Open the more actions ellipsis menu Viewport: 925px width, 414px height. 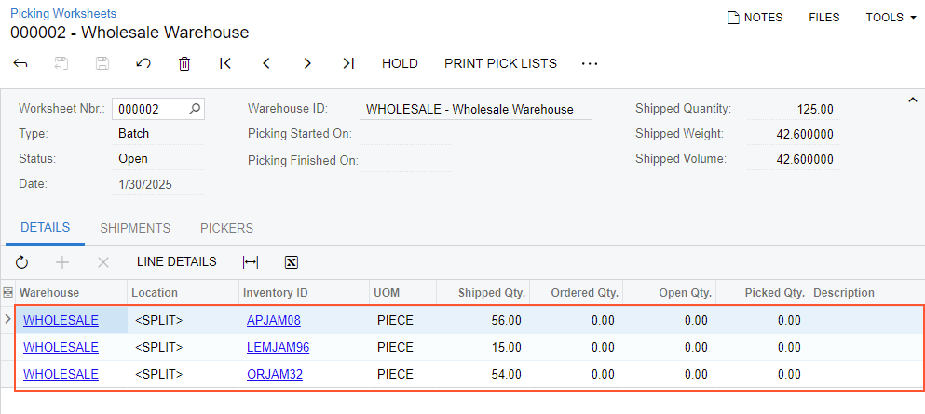(x=589, y=63)
